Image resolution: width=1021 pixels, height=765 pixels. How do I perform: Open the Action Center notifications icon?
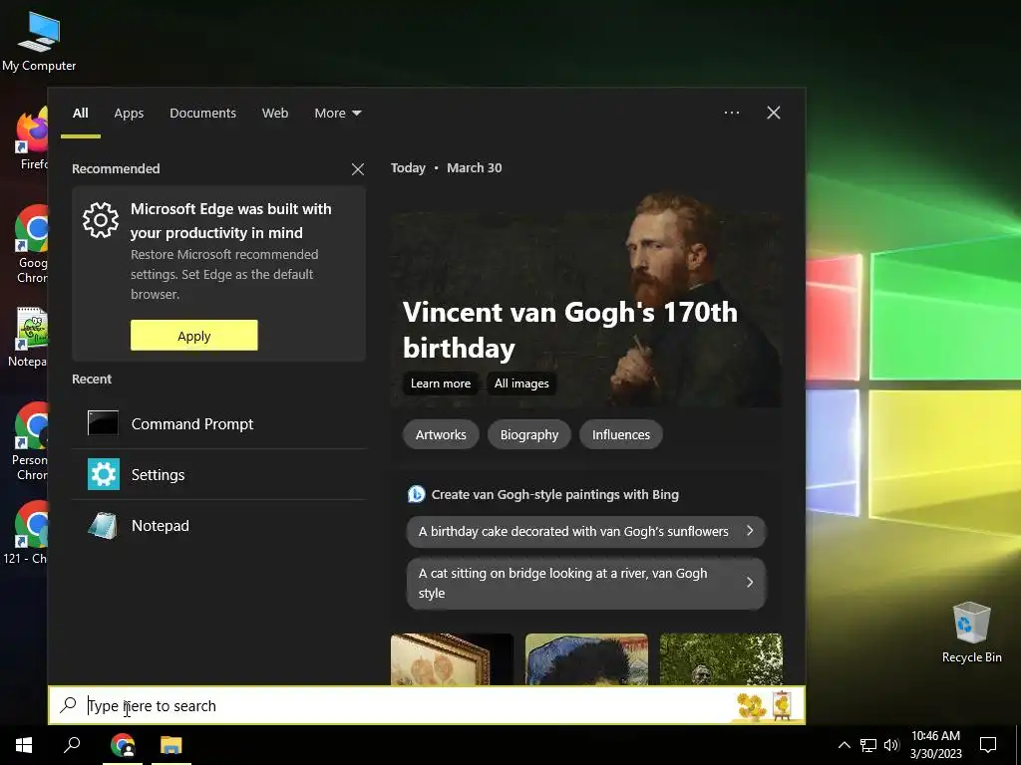(x=988, y=745)
